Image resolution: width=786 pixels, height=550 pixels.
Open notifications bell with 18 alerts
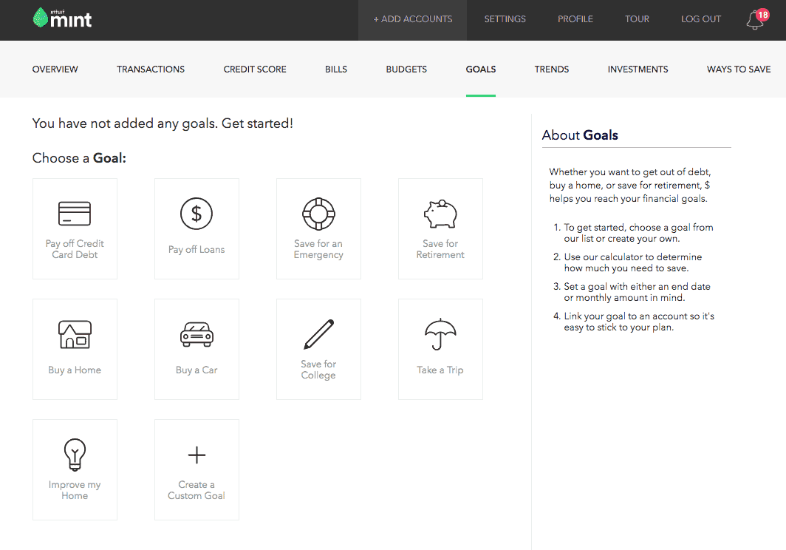click(756, 19)
